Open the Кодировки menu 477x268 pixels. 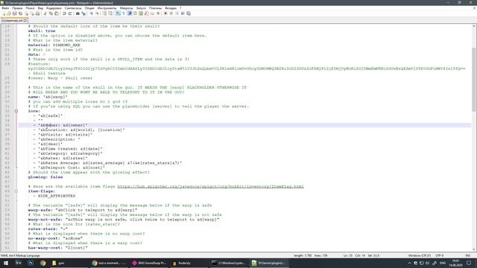pyautogui.click(x=54, y=8)
